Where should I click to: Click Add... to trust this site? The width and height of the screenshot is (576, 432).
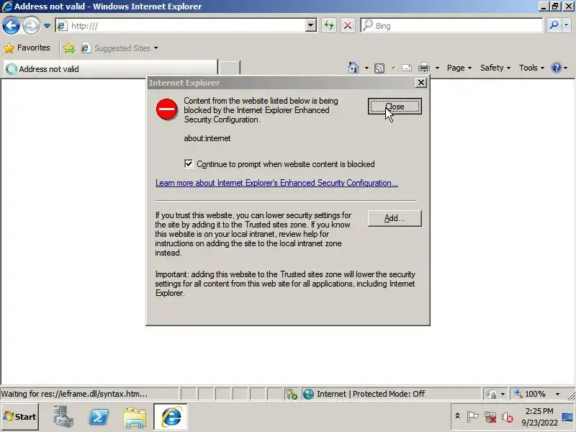click(x=395, y=218)
